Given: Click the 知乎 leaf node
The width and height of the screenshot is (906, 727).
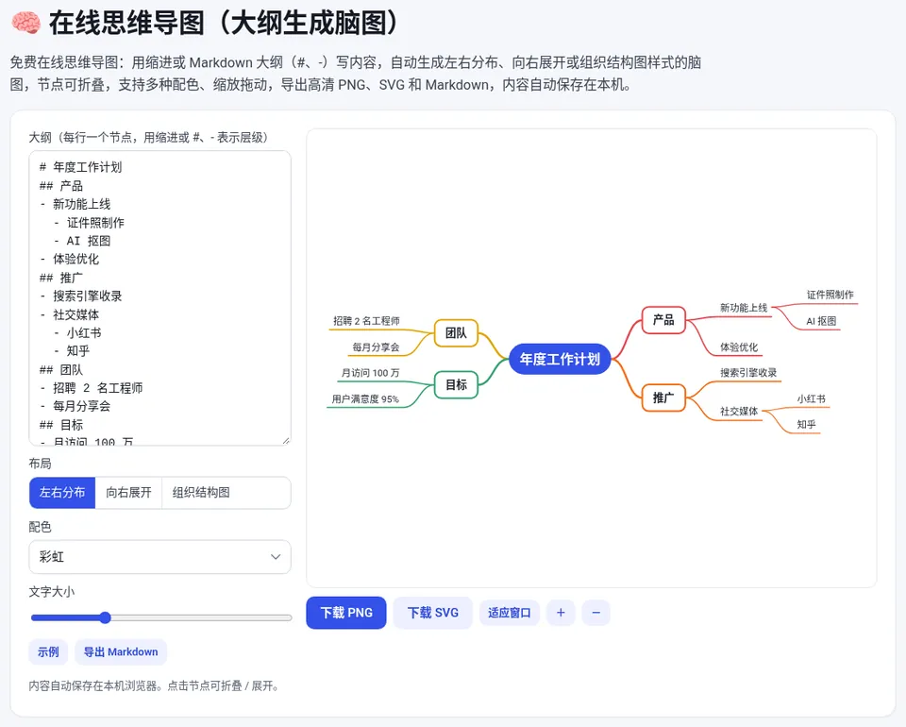Looking at the screenshot, I should 806,424.
